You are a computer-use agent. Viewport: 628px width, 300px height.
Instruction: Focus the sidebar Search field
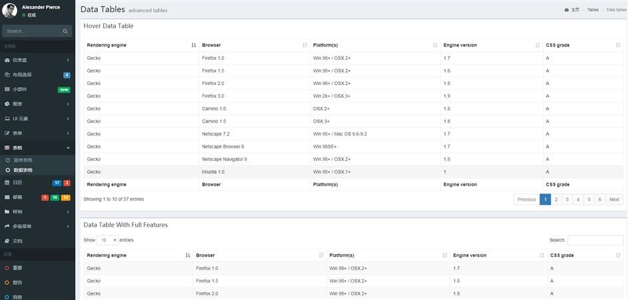[x=32, y=31]
